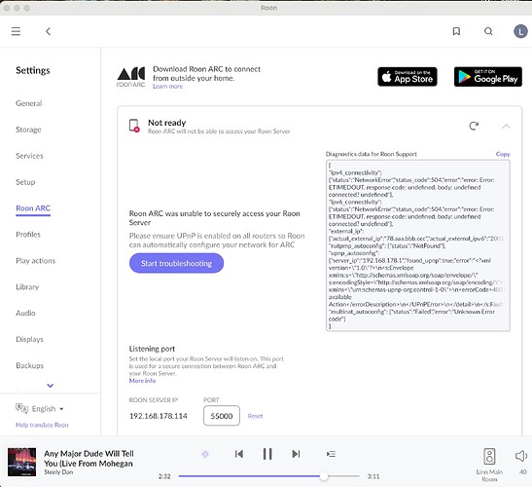Open the profile avatar labeled L
This screenshot has width=532, height=487.
pyautogui.click(x=520, y=31)
